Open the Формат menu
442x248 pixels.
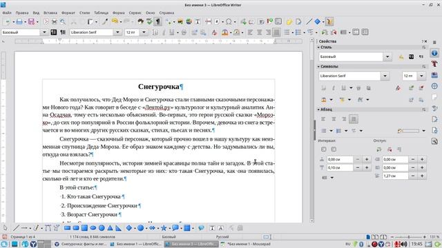click(x=68, y=12)
